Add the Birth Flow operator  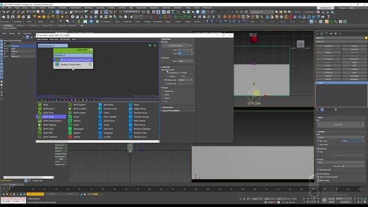point(48,113)
